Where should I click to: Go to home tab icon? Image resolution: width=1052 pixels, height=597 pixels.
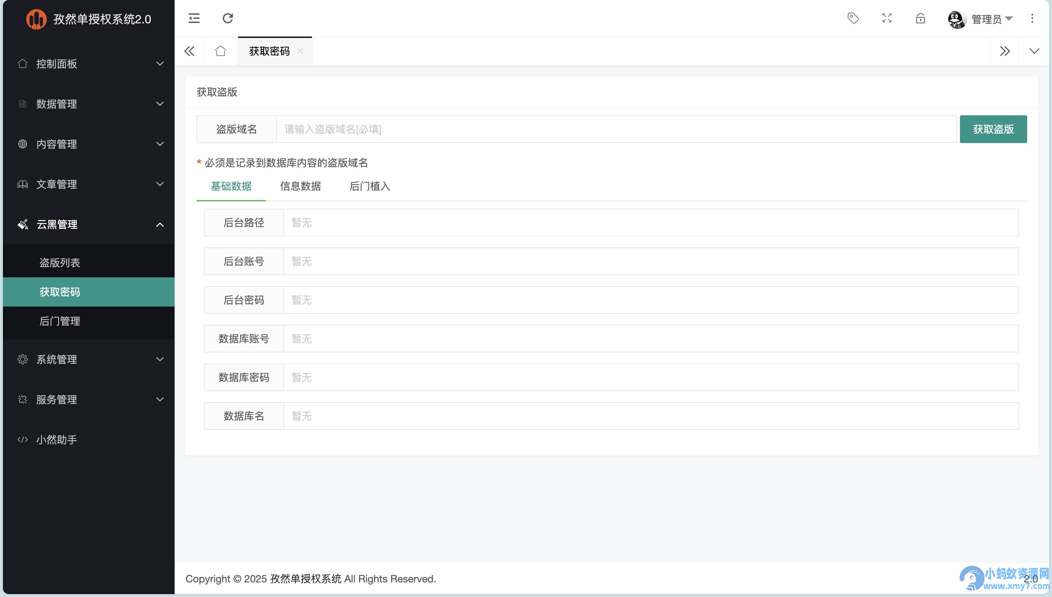click(220, 51)
